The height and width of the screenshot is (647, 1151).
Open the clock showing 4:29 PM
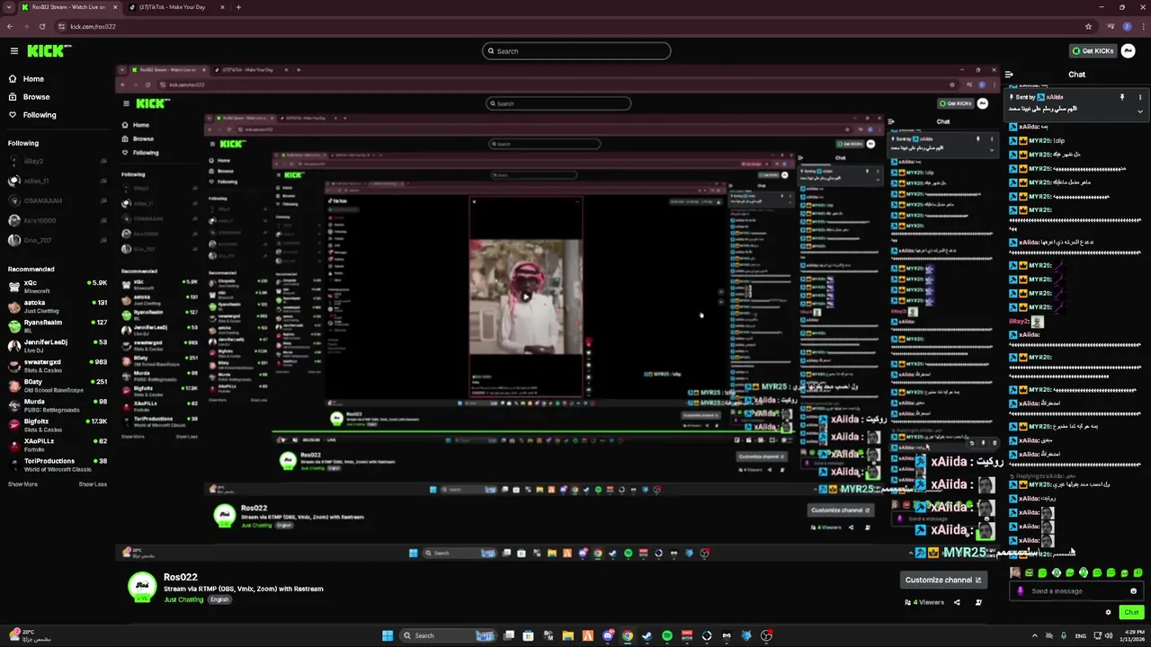(1132, 635)
